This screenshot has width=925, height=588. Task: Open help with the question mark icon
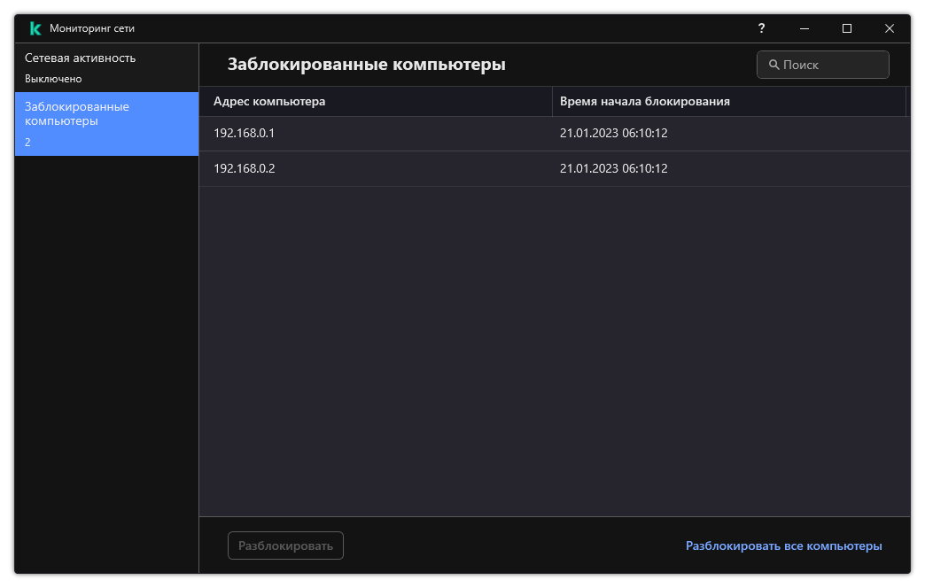[761, 28]
